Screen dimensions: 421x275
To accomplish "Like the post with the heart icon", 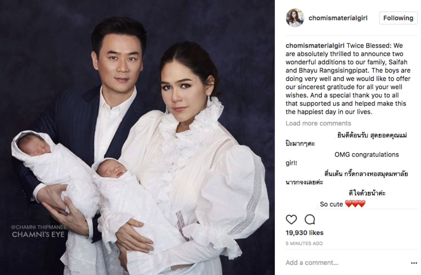I will tap(291, 219).
